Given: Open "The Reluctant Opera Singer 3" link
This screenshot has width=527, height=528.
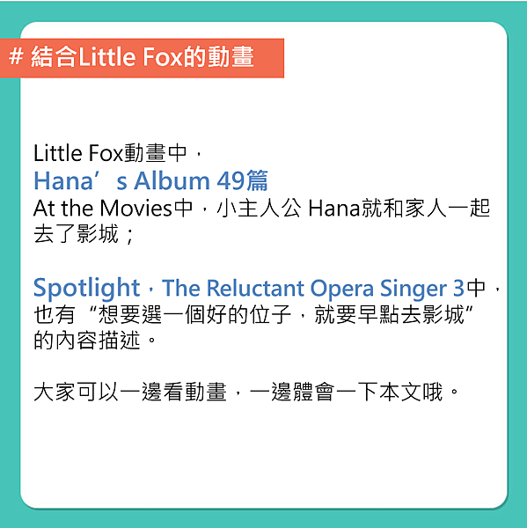Looking at the screenshot, I should point(313,289).
